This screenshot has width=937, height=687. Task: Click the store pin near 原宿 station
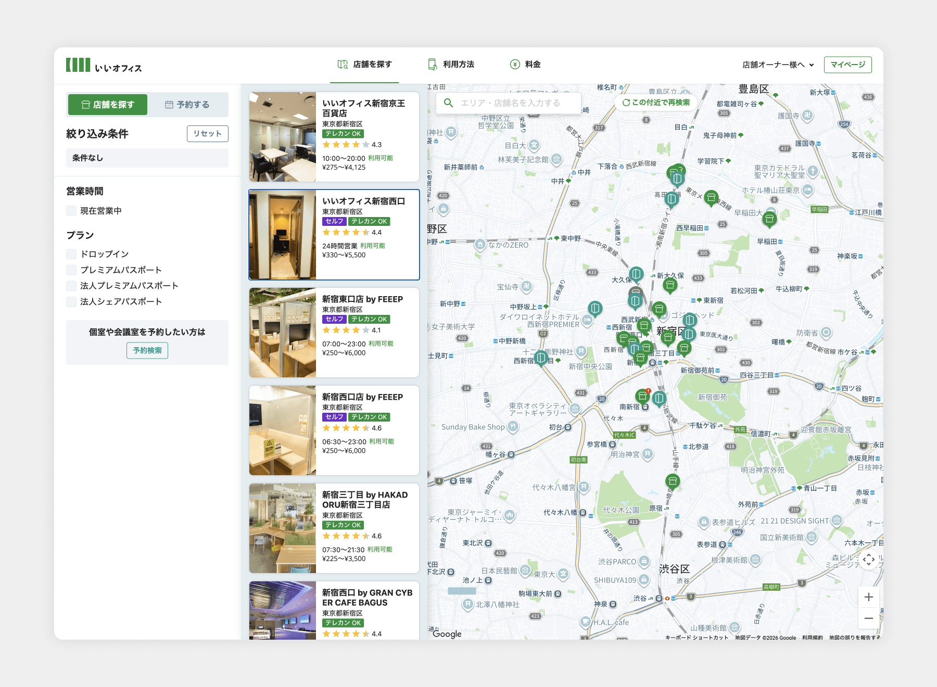tap(673, 481)
